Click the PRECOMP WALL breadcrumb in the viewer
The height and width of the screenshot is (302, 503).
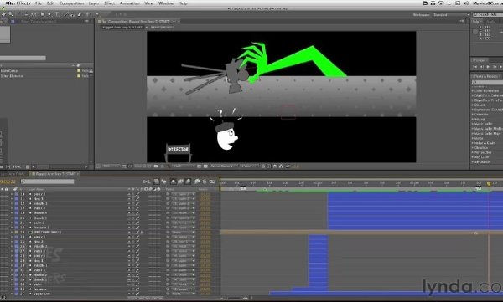(162, 28)
